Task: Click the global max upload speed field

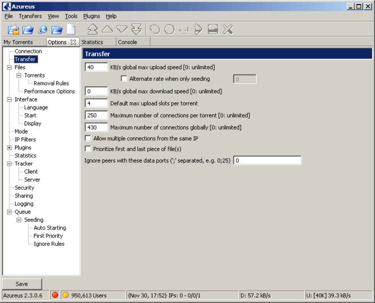Action: pyautogui.click(x=96, y=67)
